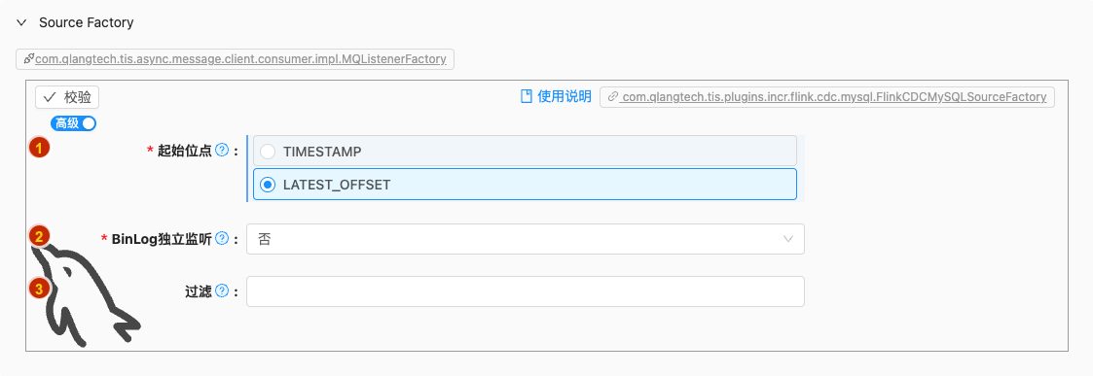The height and width of the screenshot is (376, 1093).
Task: Click the 使用说明 document icon
Action: pyautogui.click(x=527, y=97)
